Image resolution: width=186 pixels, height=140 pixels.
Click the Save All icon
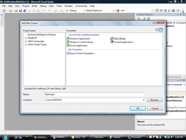coord(25,10)
